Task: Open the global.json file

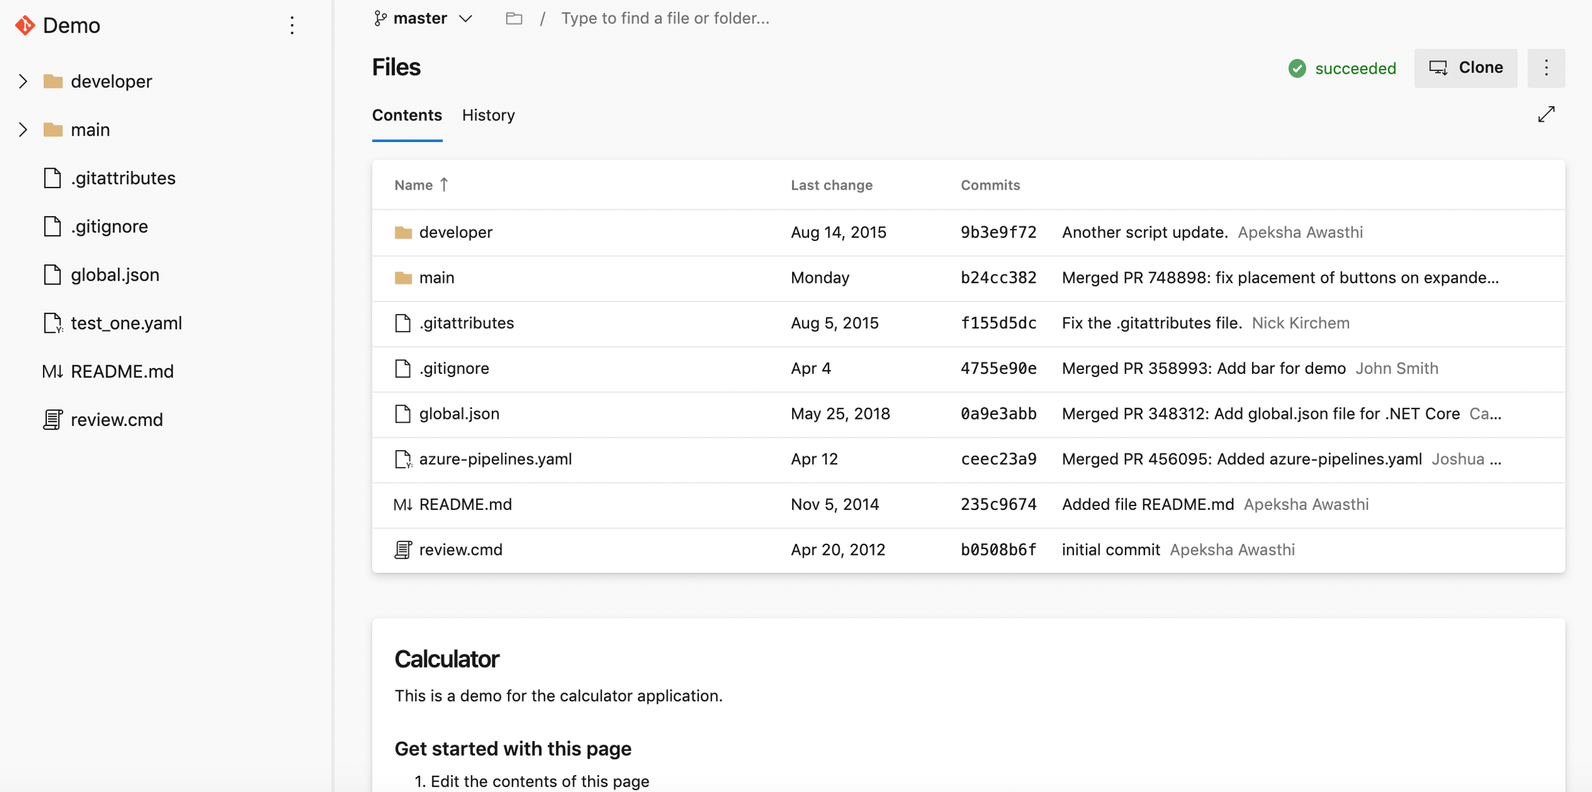Action: coord(459,414)
